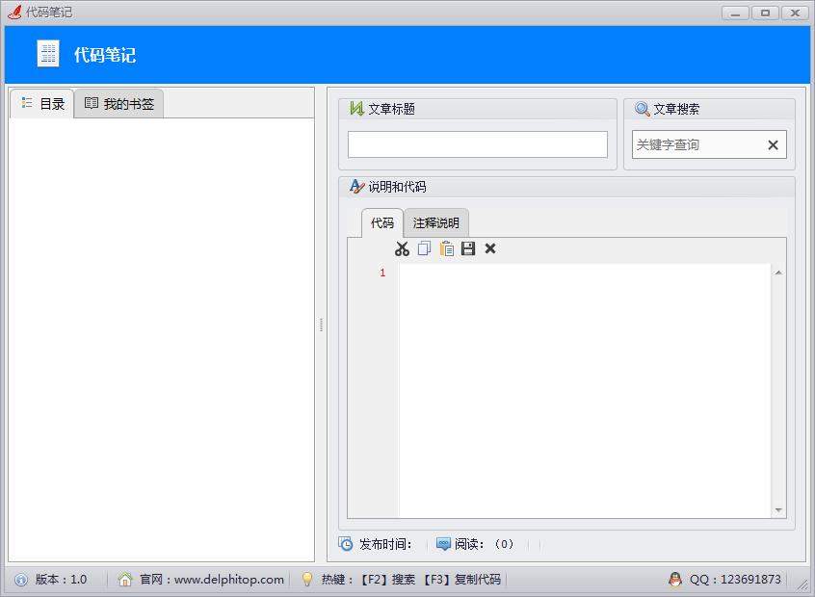
Task: Click the reading count icon beside 阅读
Action: click(x=444, y=544)
